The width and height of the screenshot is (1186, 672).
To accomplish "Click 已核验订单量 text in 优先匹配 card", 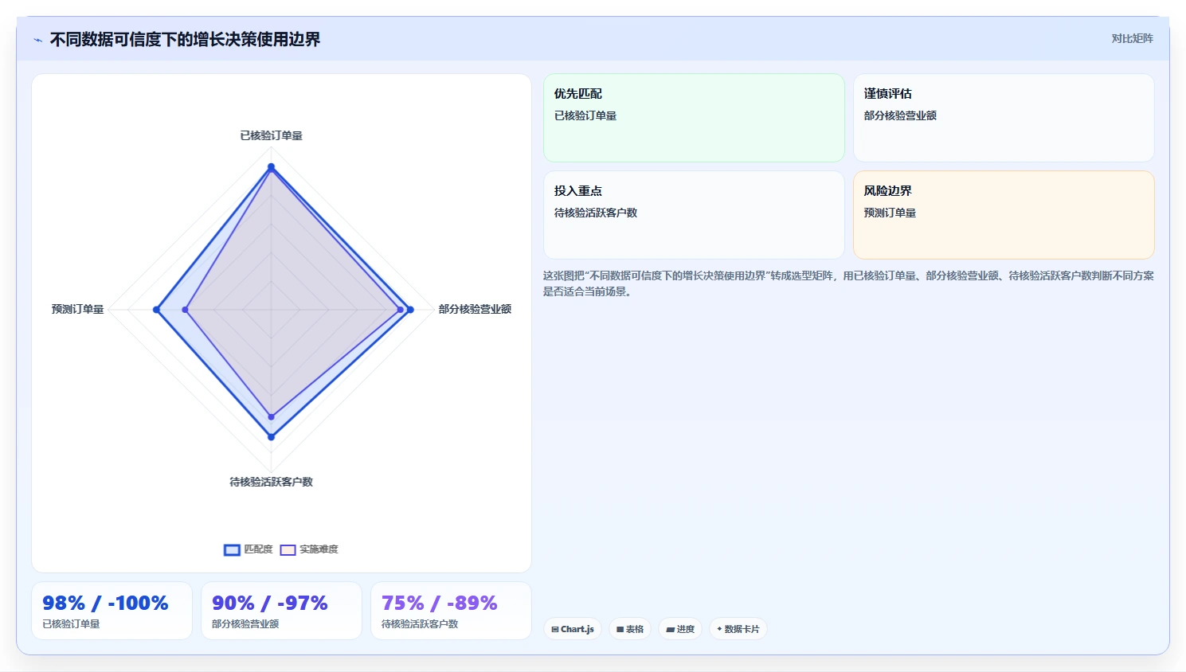I will coord(585,115).
